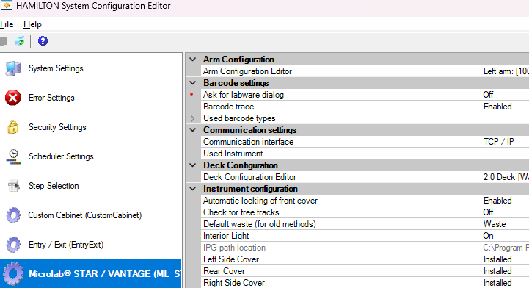Select the Arm Configuration Editor property
This screenshot has height=288, width=529.
(x=340, y=71)
